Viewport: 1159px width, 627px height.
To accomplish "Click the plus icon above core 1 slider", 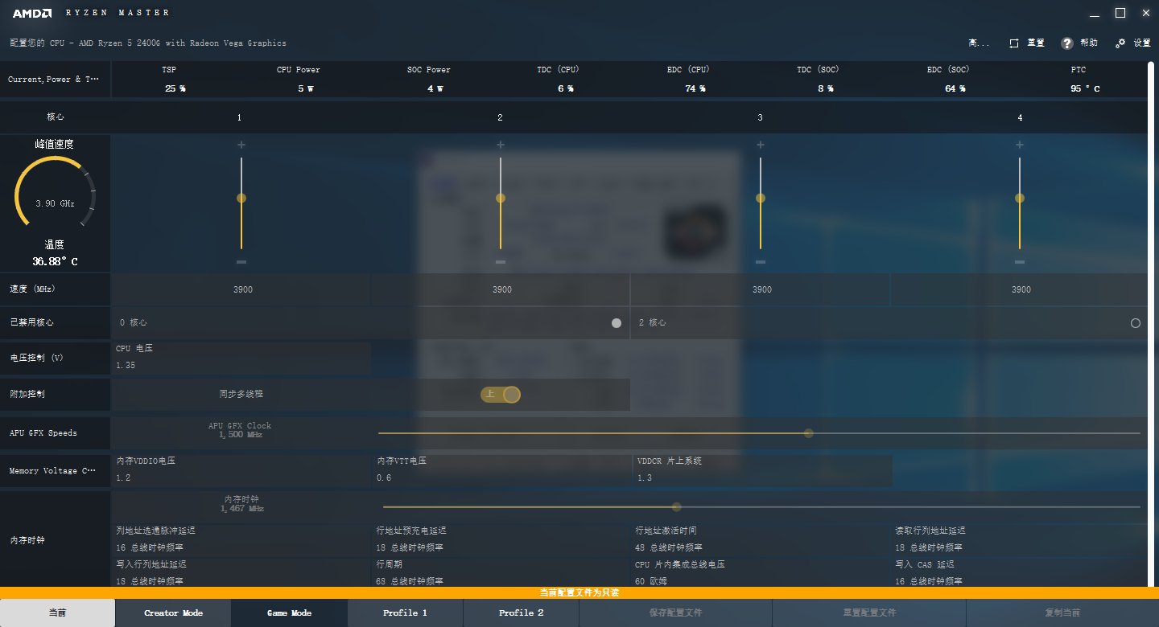I will tap(241, 145).
